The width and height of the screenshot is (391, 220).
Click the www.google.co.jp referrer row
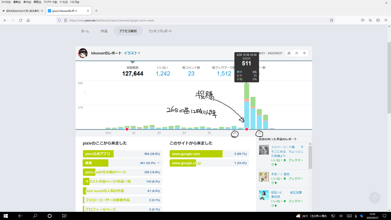(x=209, y=163)
